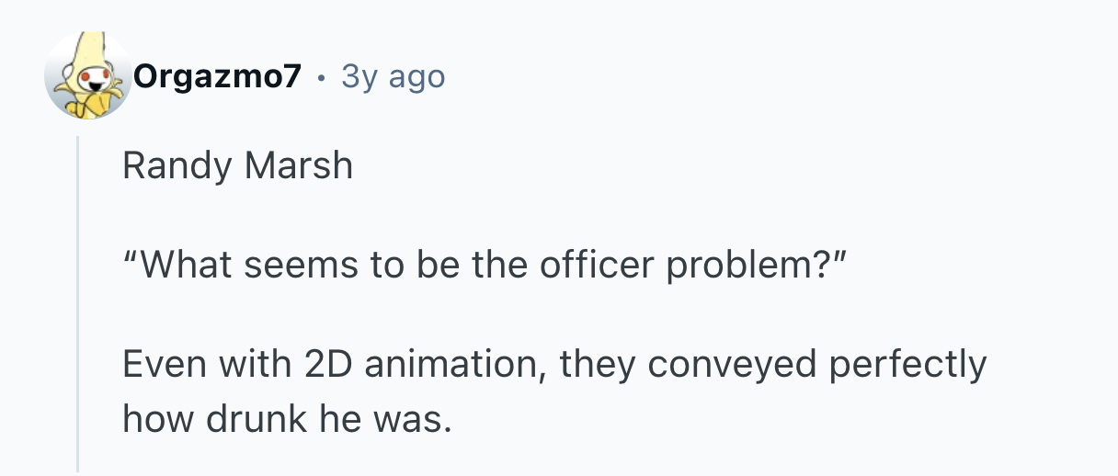Click the dot separator after the username

coord(320,78)
